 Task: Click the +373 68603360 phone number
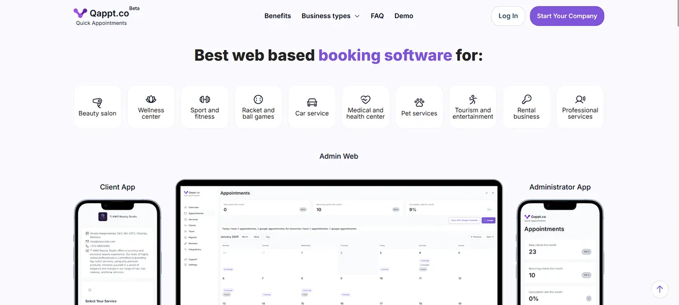pyautogui.click(x=100, y=246)
